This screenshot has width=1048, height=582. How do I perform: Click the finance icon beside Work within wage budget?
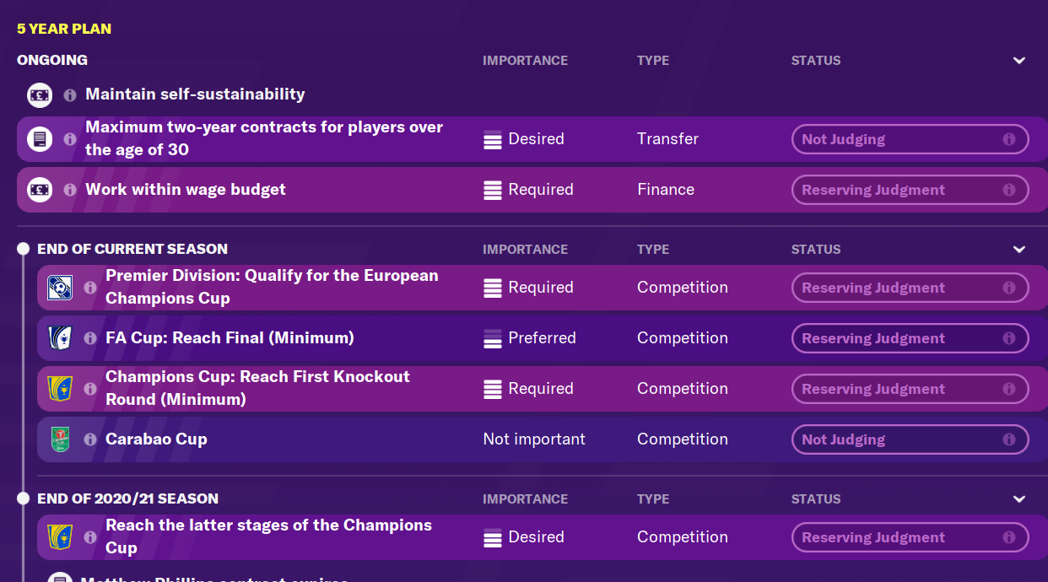coord(40,190)
